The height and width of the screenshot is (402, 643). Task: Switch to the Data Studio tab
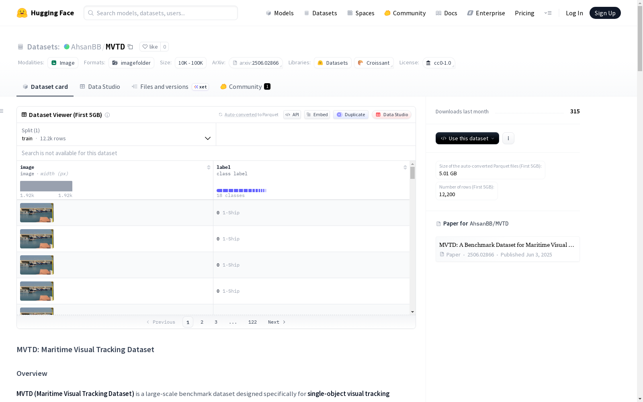(x=100, y=87)
